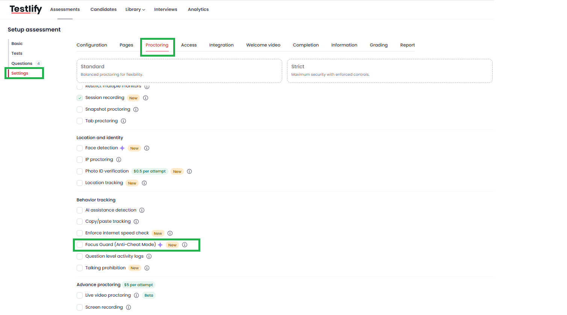The width and height of the screenshot is (567, 315).
Task: Switch to the Configuration tab
Action: tap(92, 45)
